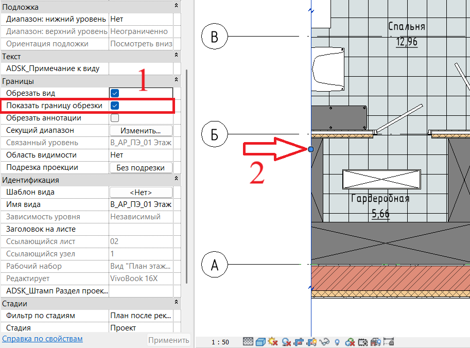Select grid bubble В
The width and height of the screenshot is (470, 348).
click(x=214, y=36)
